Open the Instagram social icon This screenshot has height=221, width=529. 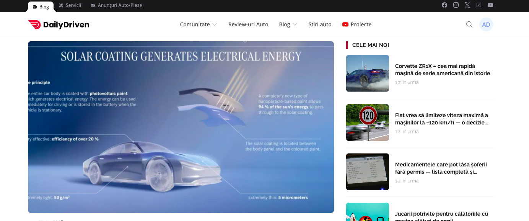(456, 5)
